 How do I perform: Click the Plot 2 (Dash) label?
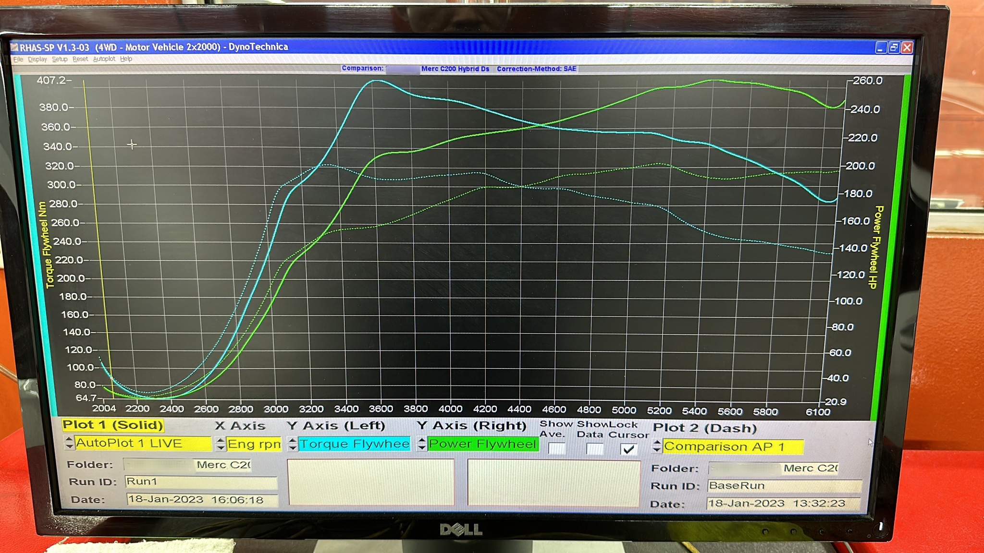pos(704,428)
